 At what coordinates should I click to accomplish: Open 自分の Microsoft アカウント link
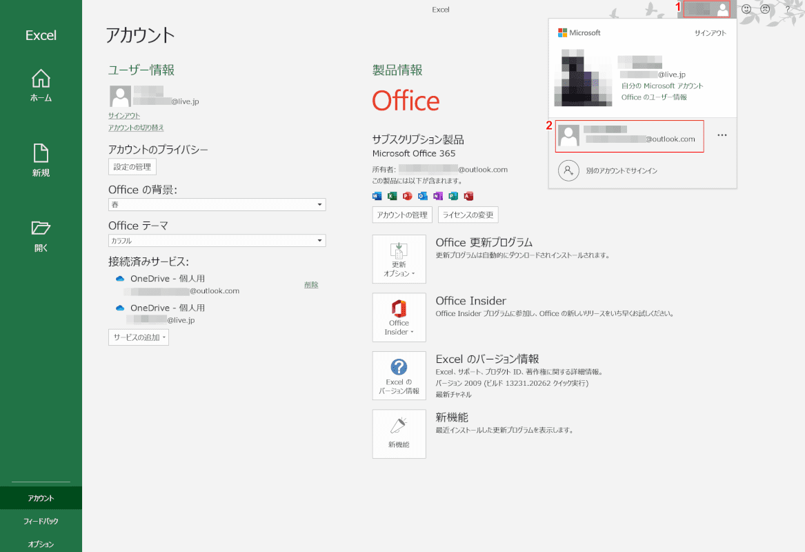662,86
